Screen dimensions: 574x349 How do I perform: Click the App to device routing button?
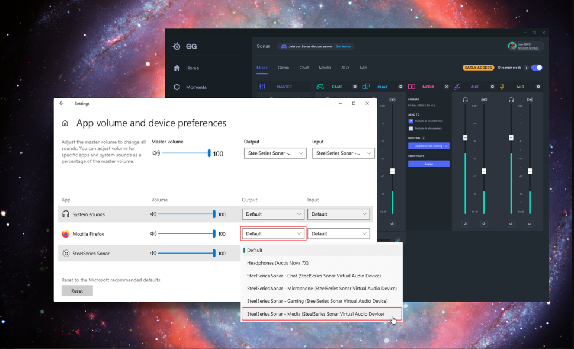point(429,146)
